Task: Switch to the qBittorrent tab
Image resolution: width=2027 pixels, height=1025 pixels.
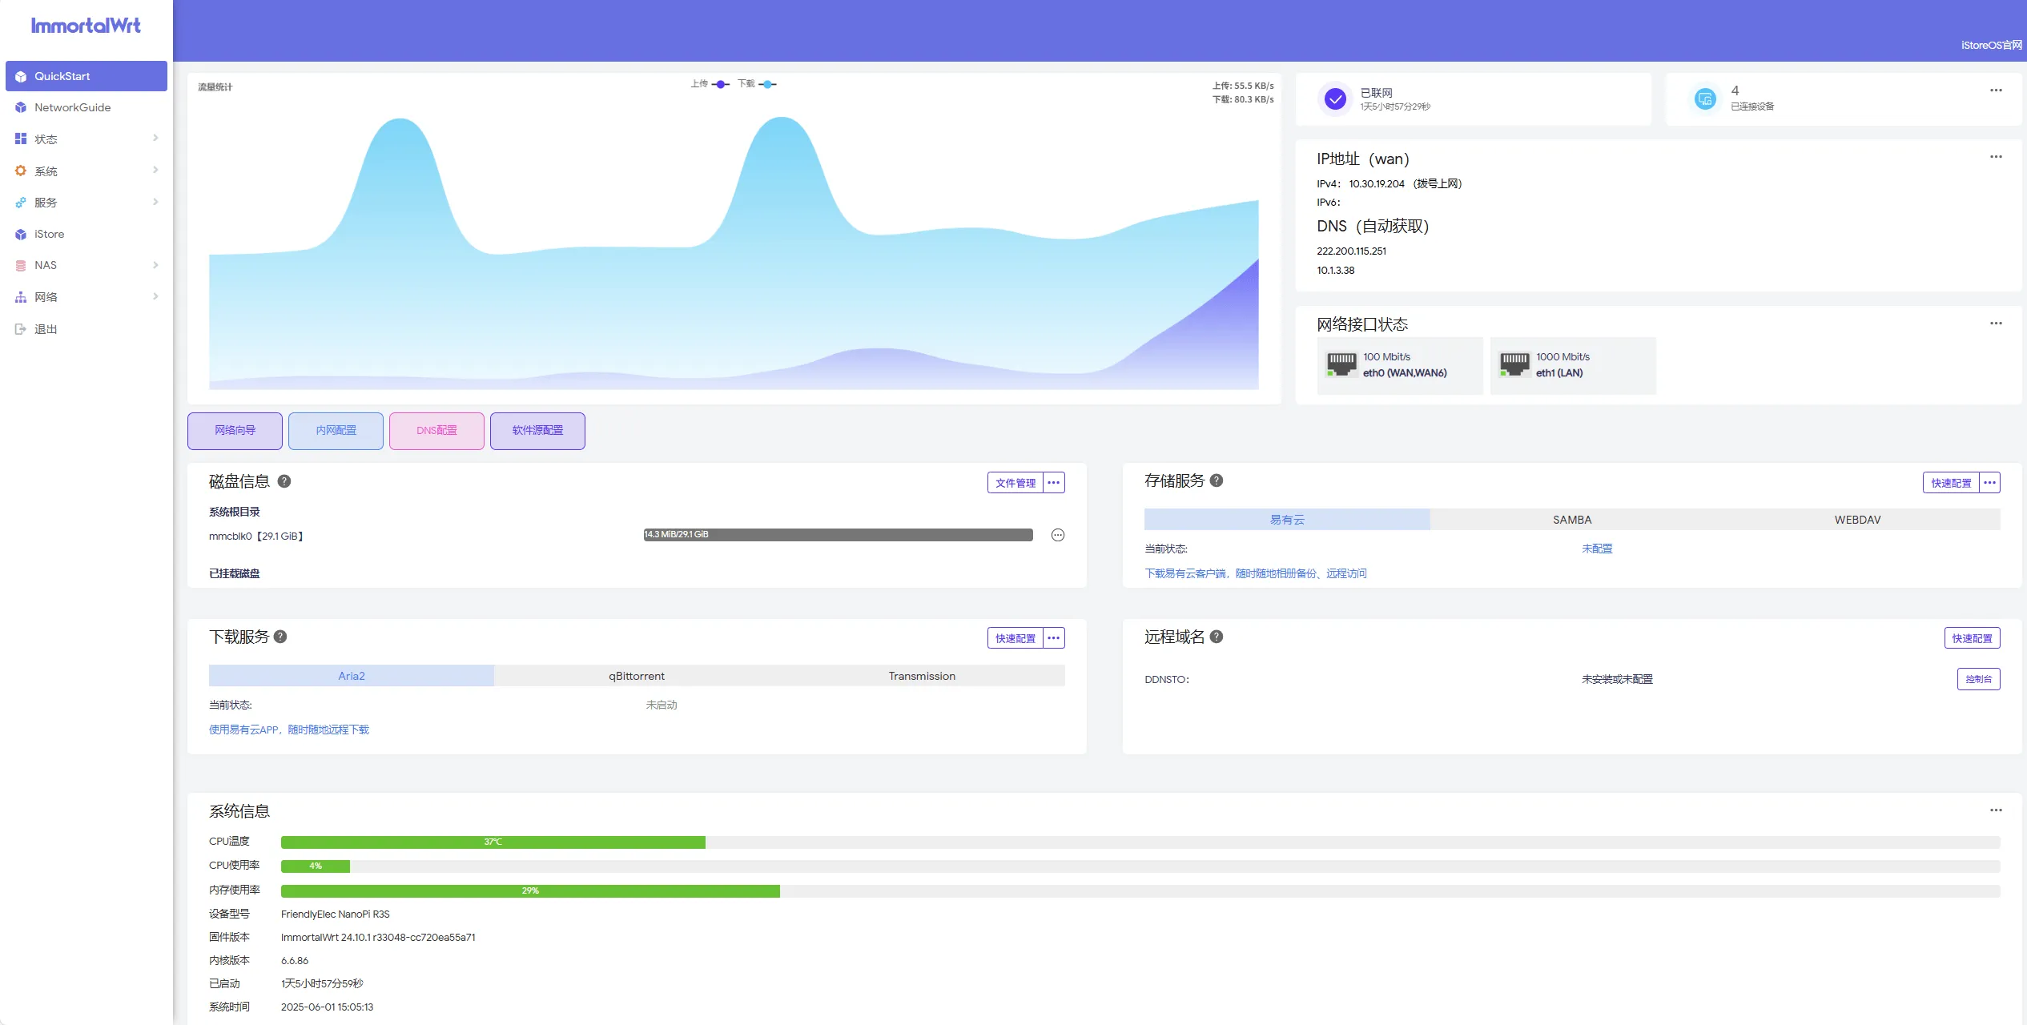Action: point(636,676)
